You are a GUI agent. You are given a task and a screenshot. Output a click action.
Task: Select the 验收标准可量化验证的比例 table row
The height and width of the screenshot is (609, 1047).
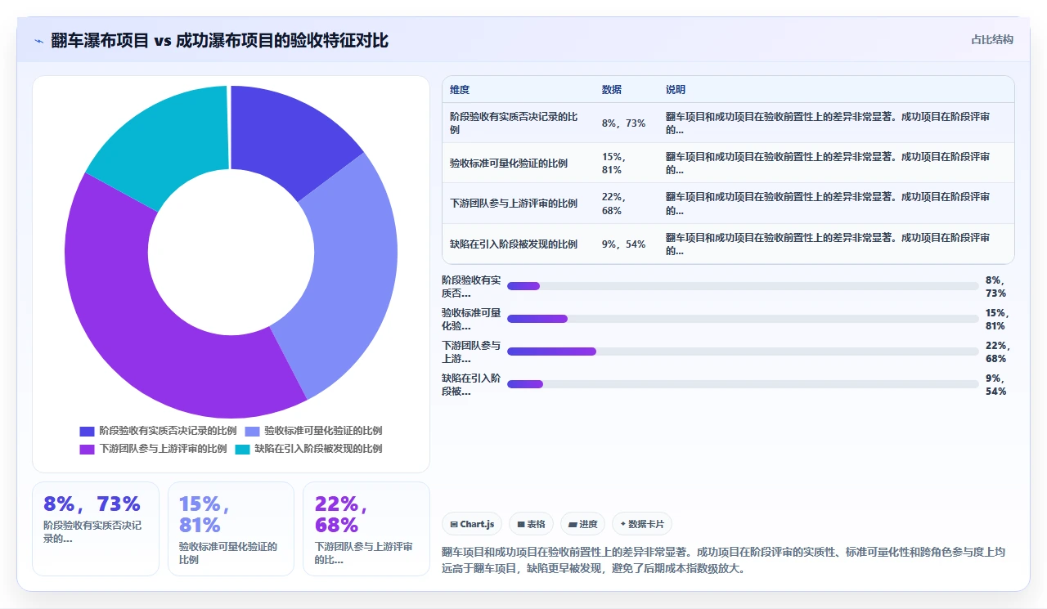(728, 163)
